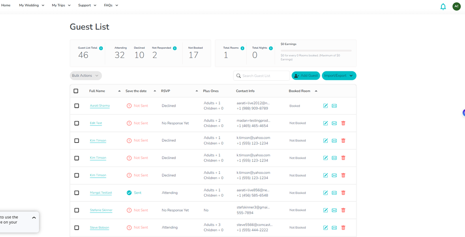Screen dimensions: 465x237
Task: Edit Mangal Testlast's guest details
Action: tap(325, 192)
